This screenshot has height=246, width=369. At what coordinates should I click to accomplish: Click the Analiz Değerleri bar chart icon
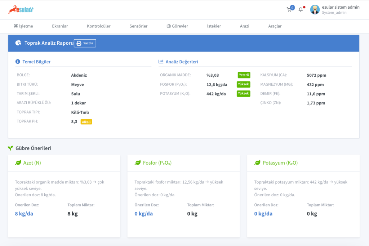(161, 62)
